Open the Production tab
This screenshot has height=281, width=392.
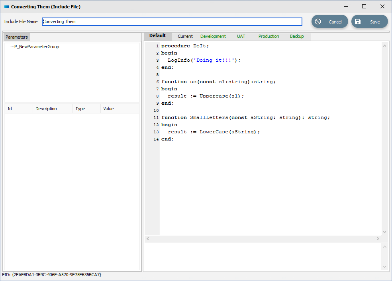pos(269,37)
